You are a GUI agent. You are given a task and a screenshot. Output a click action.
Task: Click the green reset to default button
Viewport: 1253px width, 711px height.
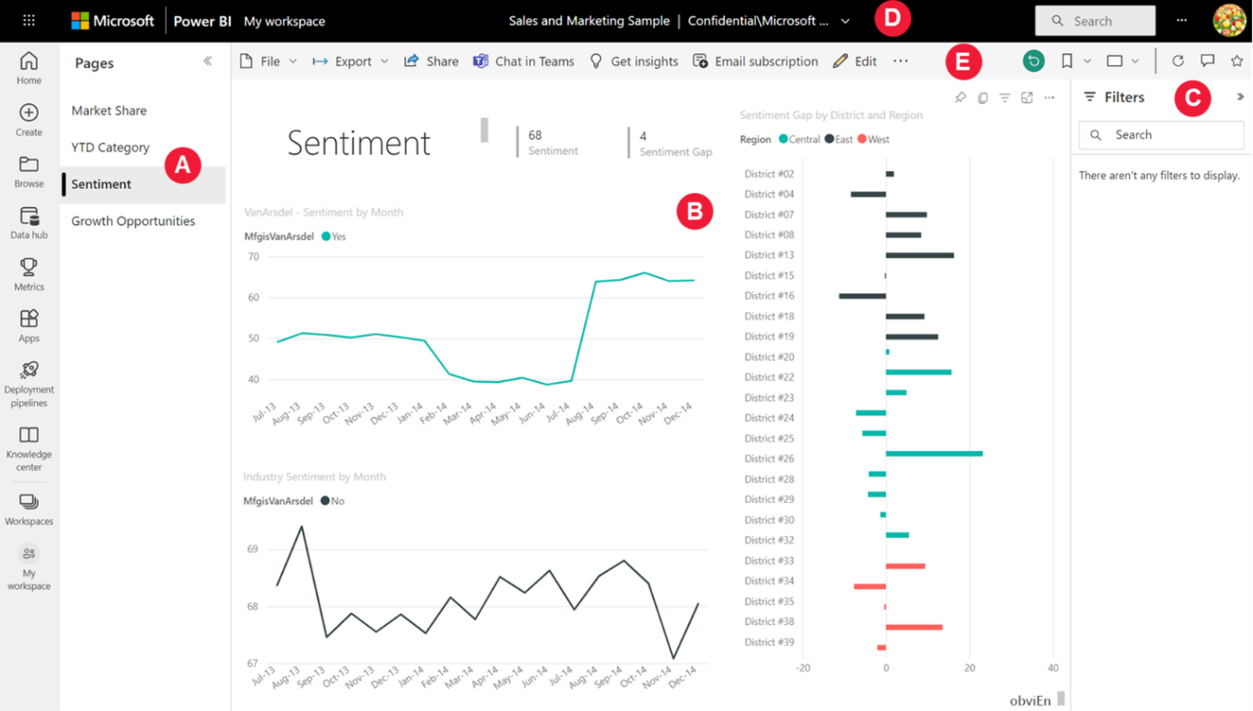[1033, 61]
